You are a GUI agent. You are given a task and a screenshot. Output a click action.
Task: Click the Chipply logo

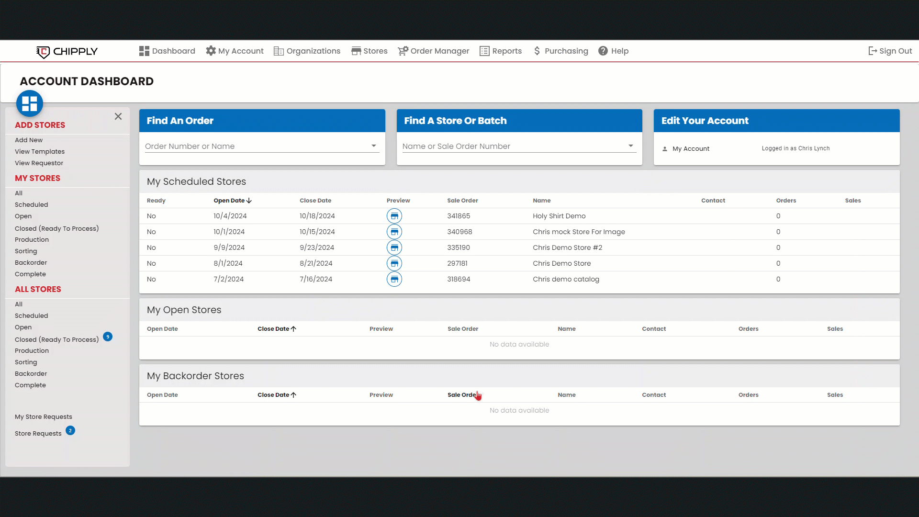click(x=67, y=51)
